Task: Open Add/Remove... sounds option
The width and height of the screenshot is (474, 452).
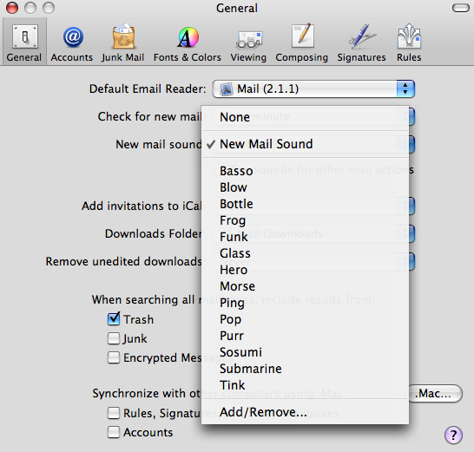Action: pos(305,412)
